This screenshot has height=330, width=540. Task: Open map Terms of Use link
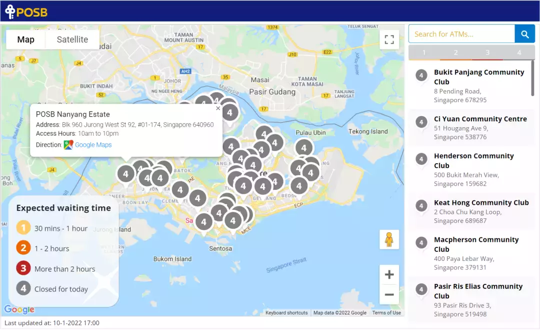(x=386, y=313)
